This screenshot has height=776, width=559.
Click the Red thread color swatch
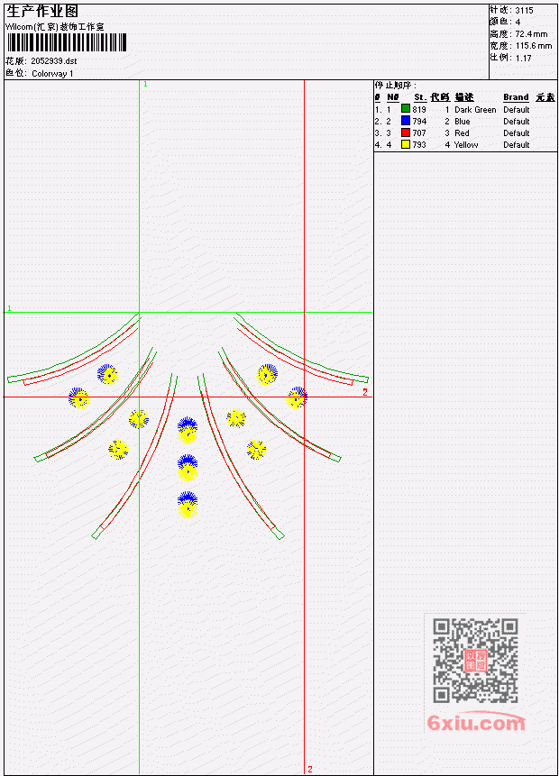point(406,132)
